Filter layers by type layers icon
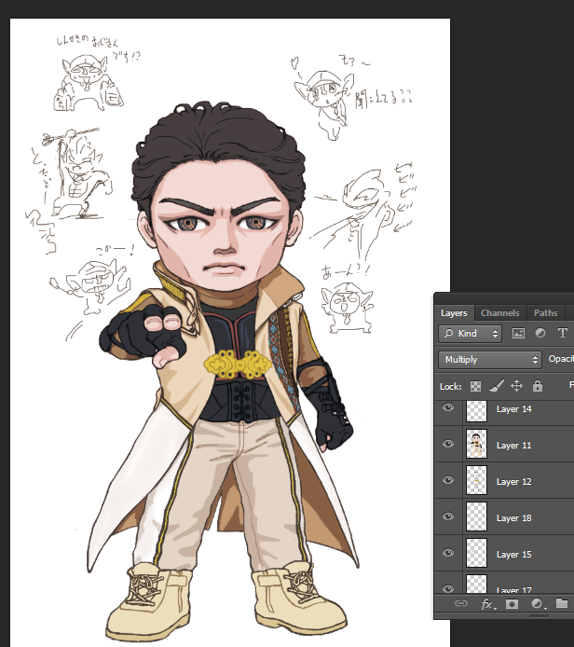Screen dimensions: 574x647 563,334
